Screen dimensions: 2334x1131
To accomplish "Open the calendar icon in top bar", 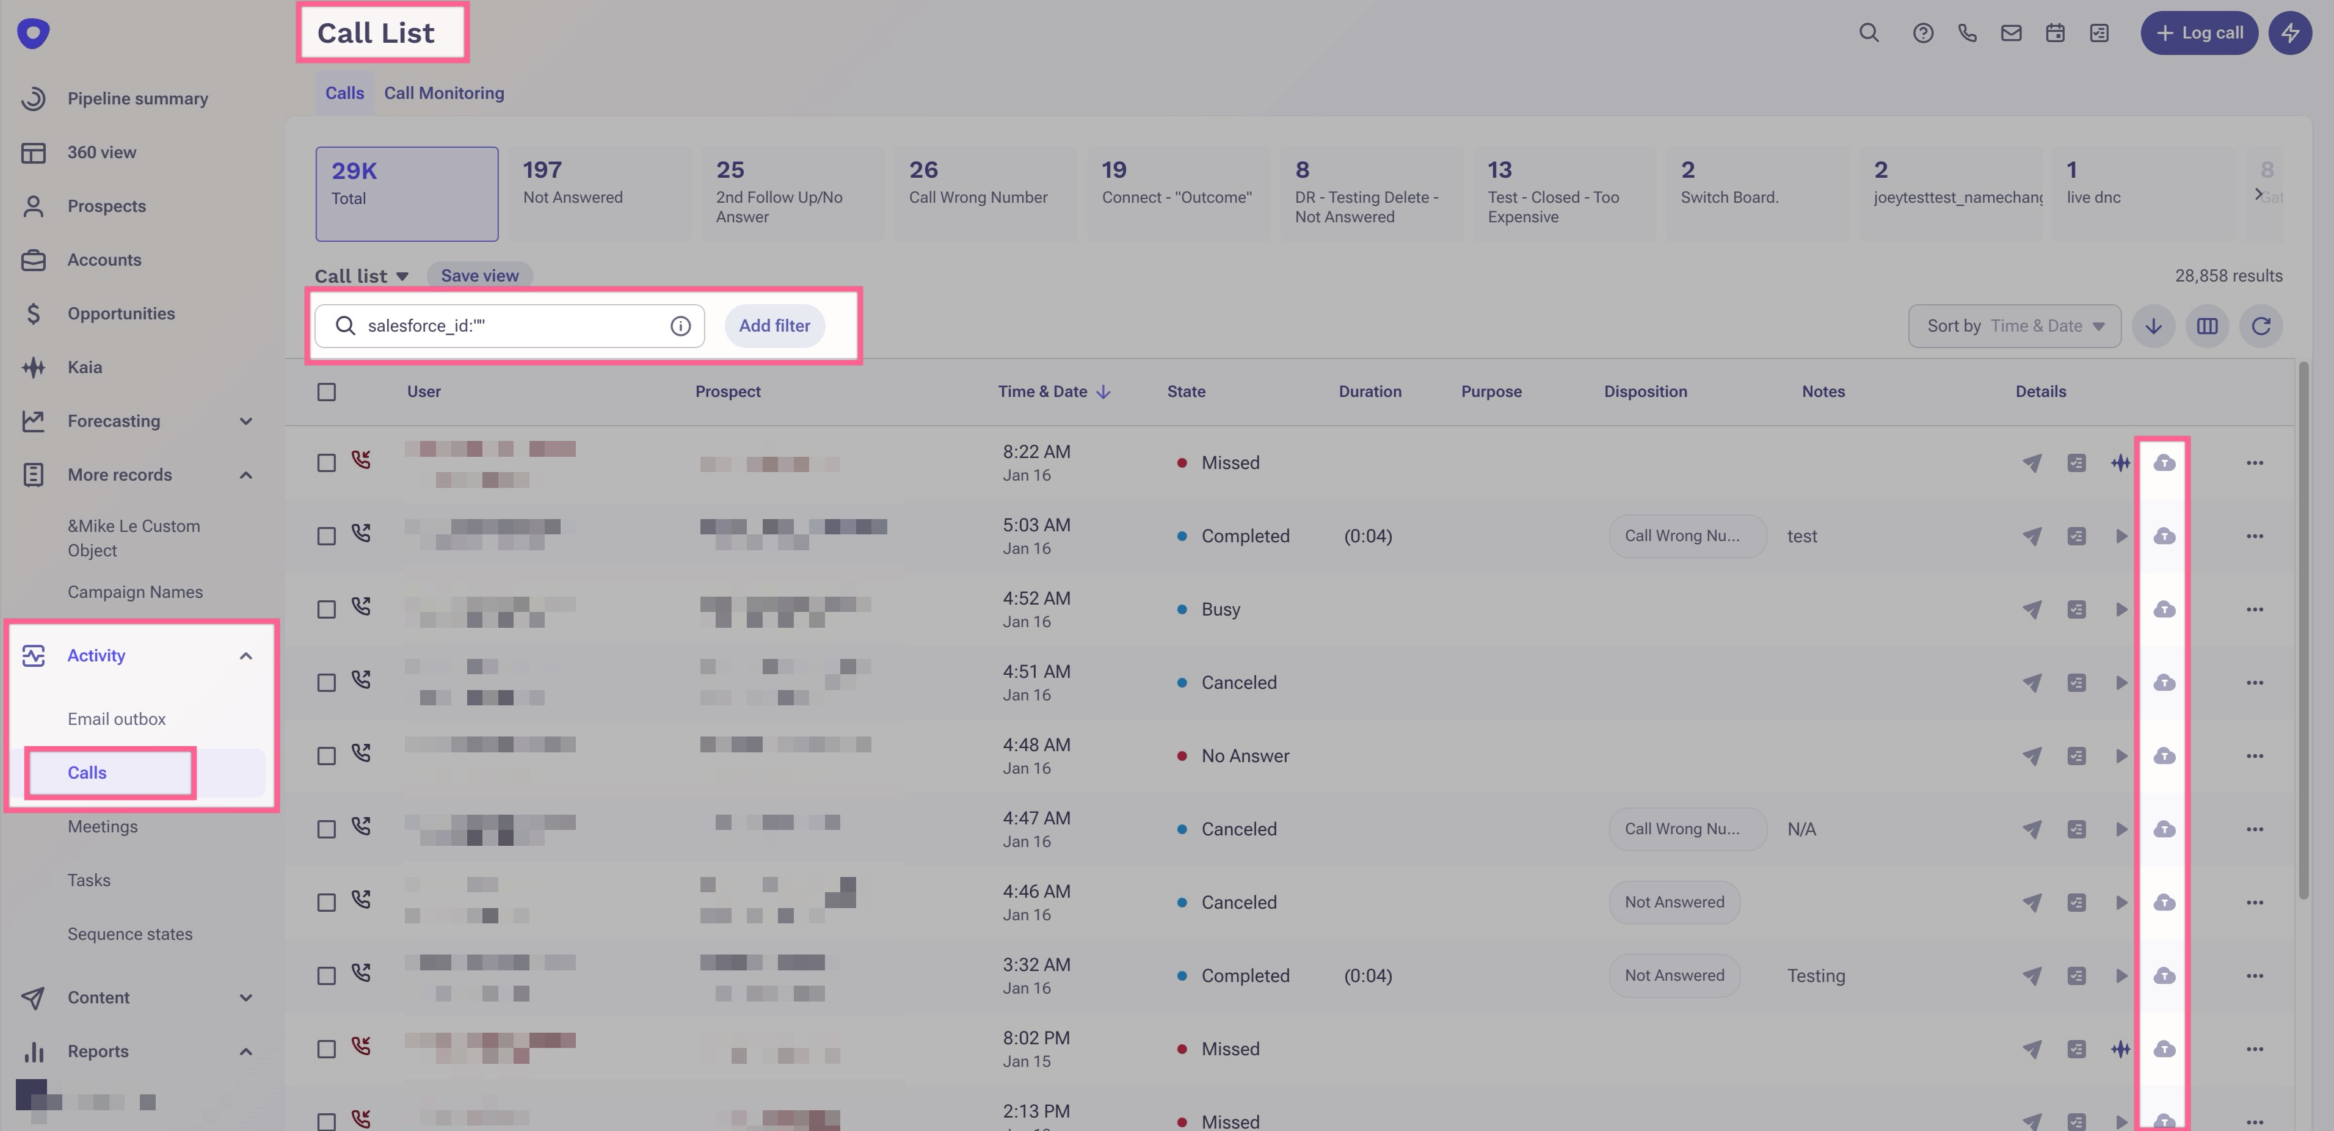I will click(x=2055, y=34).
